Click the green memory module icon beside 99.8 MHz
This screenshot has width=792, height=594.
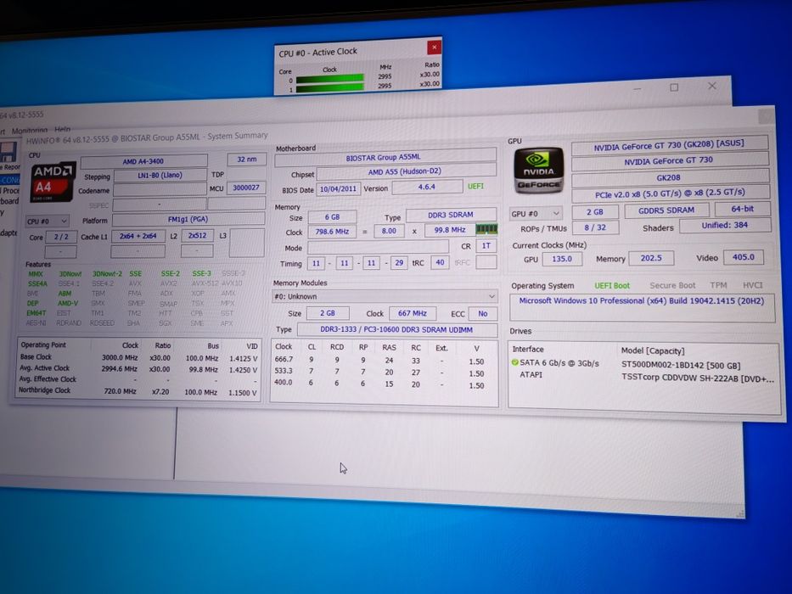click(x=486, y=229)
